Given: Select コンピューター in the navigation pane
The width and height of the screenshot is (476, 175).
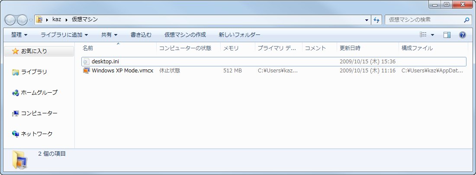Looking at the screenshot, I should click(x=39, y=113).
